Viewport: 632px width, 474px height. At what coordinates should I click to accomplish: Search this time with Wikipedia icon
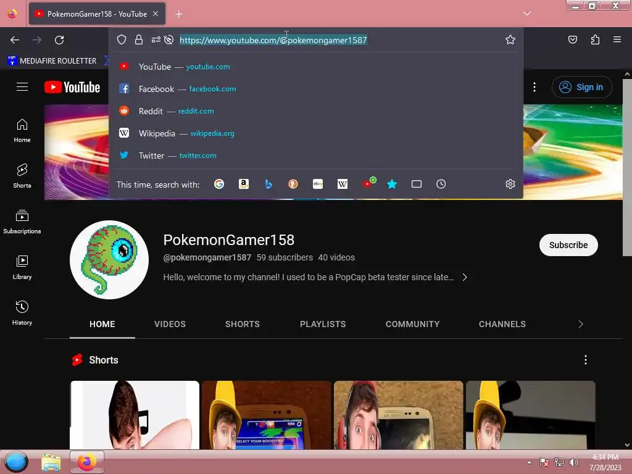coord(342,184)
